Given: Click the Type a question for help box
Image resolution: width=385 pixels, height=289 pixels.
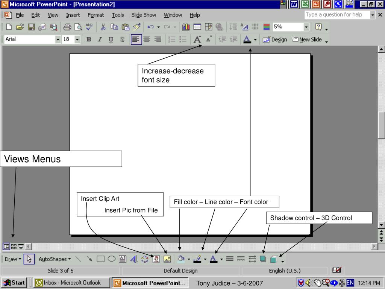Looking at the screenshot, I should coord(337,15).
